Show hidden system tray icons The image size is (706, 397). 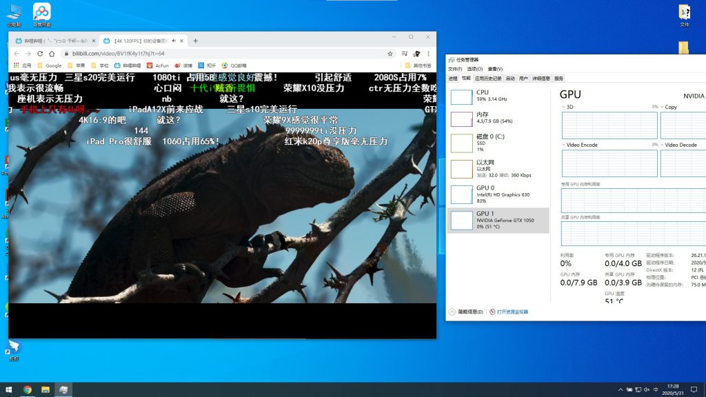point(621,389)
